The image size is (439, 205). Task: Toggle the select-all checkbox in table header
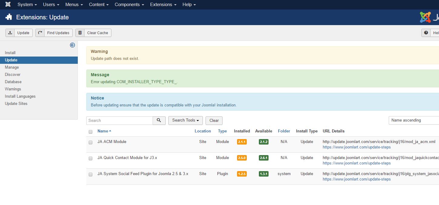point(91,132)
